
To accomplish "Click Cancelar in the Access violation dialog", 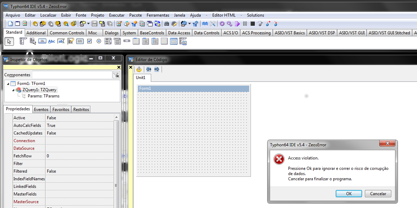I will pos(378,194).
